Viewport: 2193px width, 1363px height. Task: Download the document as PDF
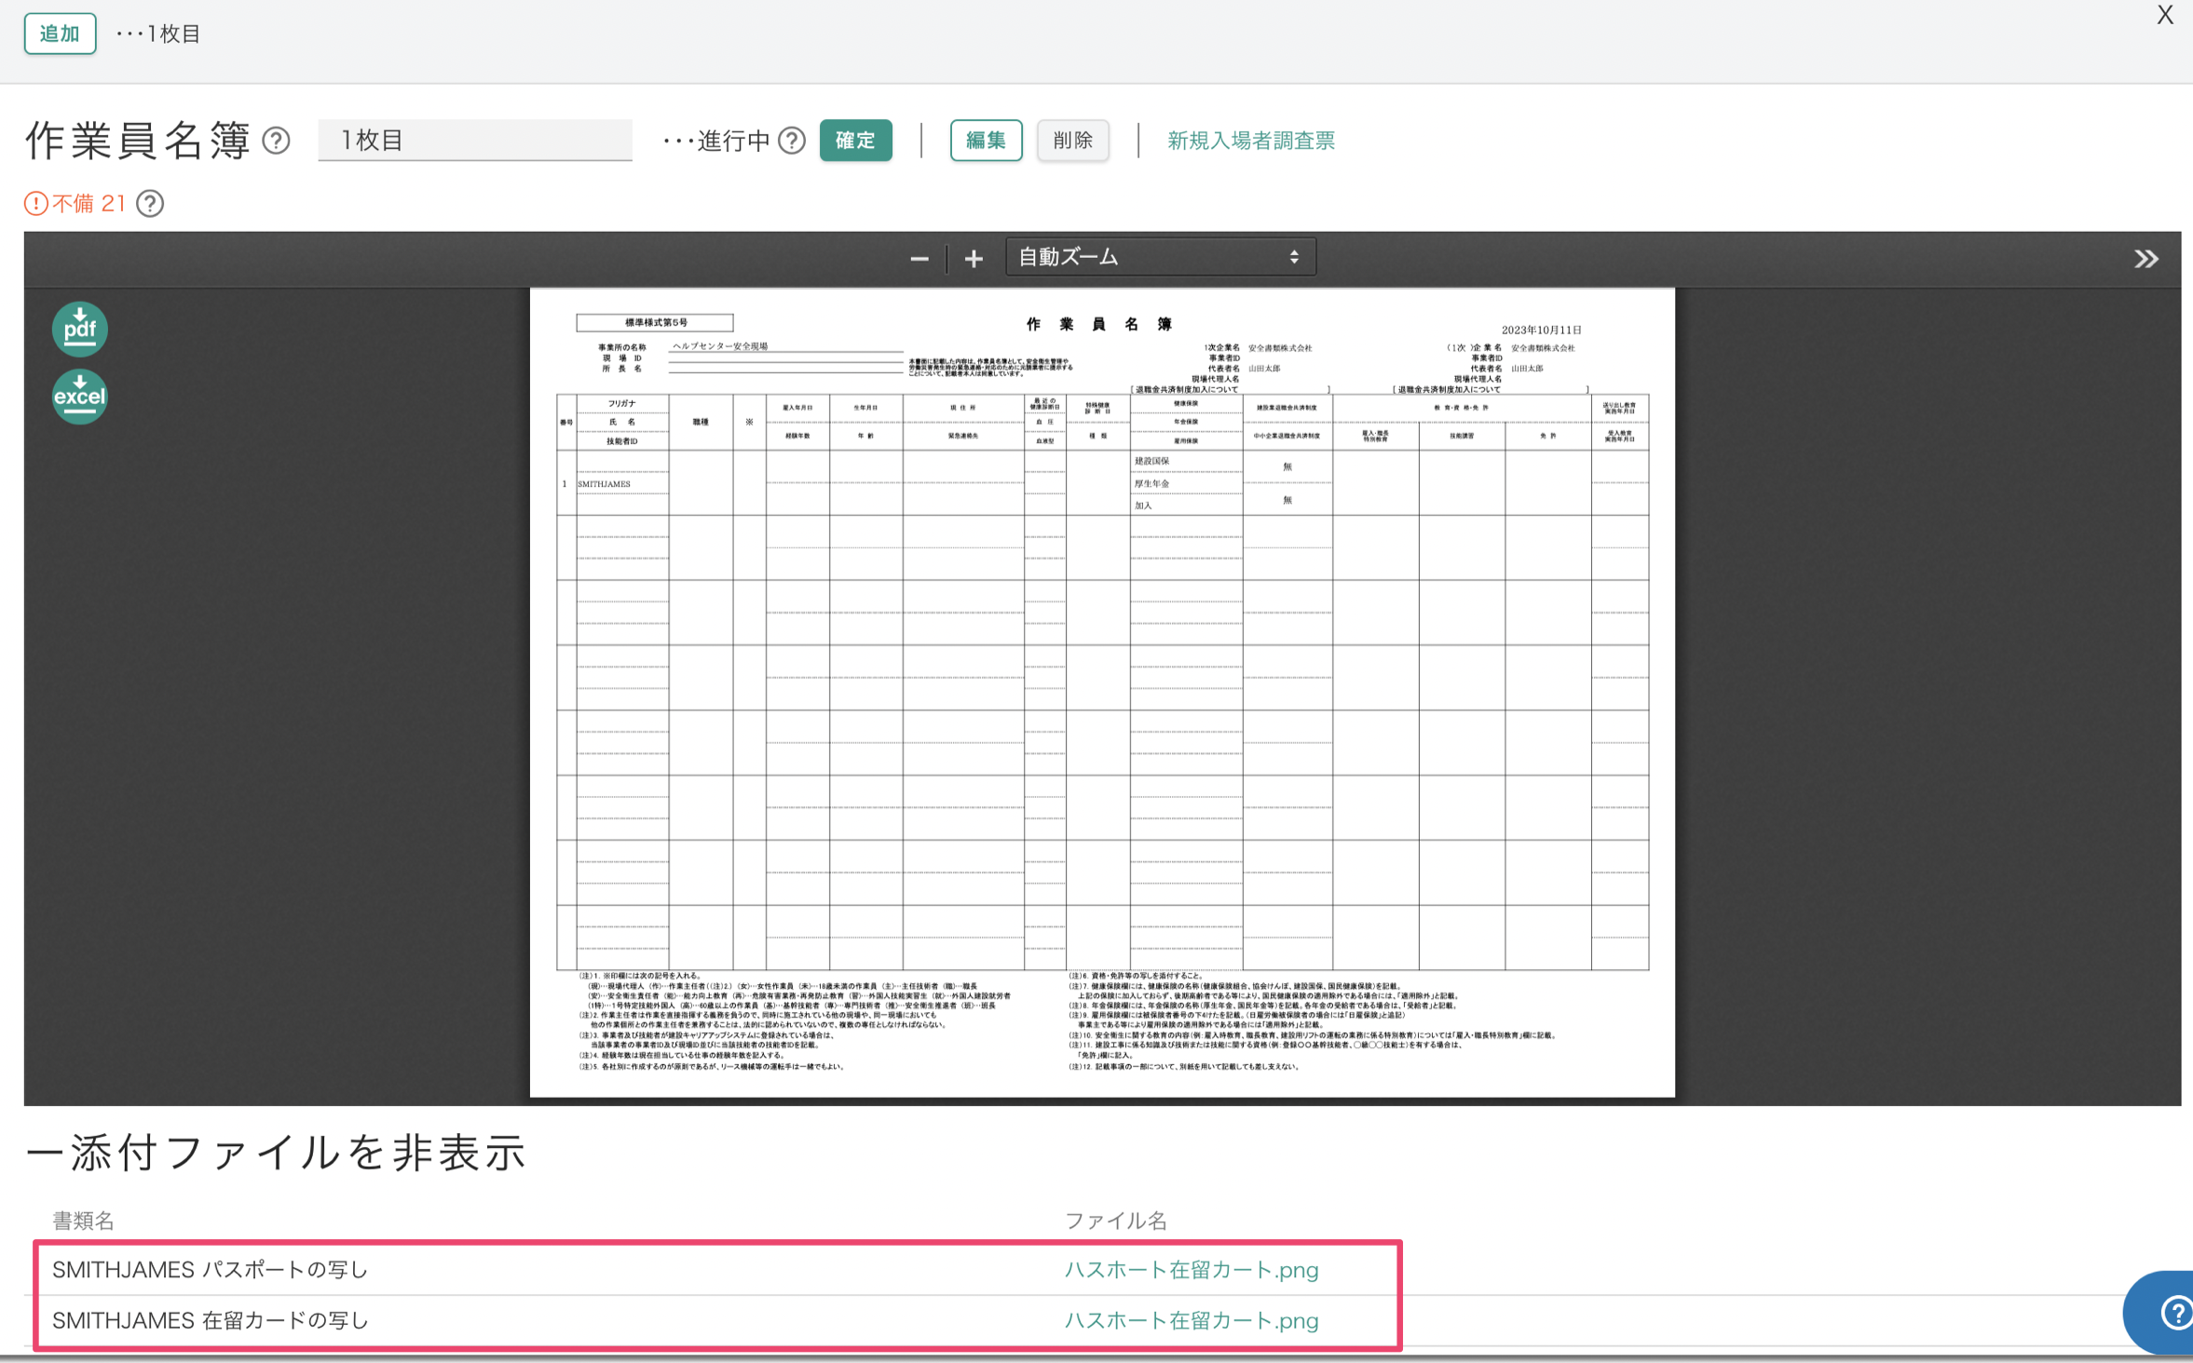click(x=80, y=329)
